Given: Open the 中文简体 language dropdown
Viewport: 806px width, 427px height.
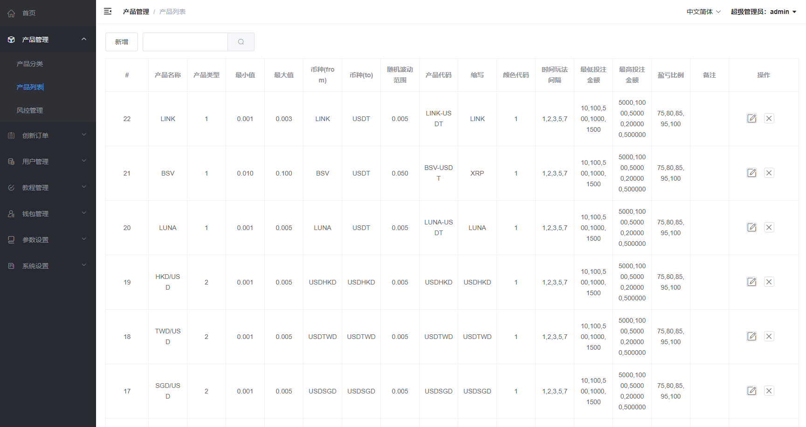Looking at the screenshot, I should tap(703, 12).
